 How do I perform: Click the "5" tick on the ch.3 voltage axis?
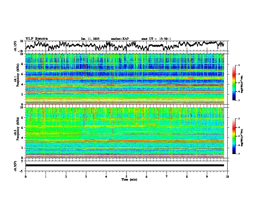(x=22, y=161)
